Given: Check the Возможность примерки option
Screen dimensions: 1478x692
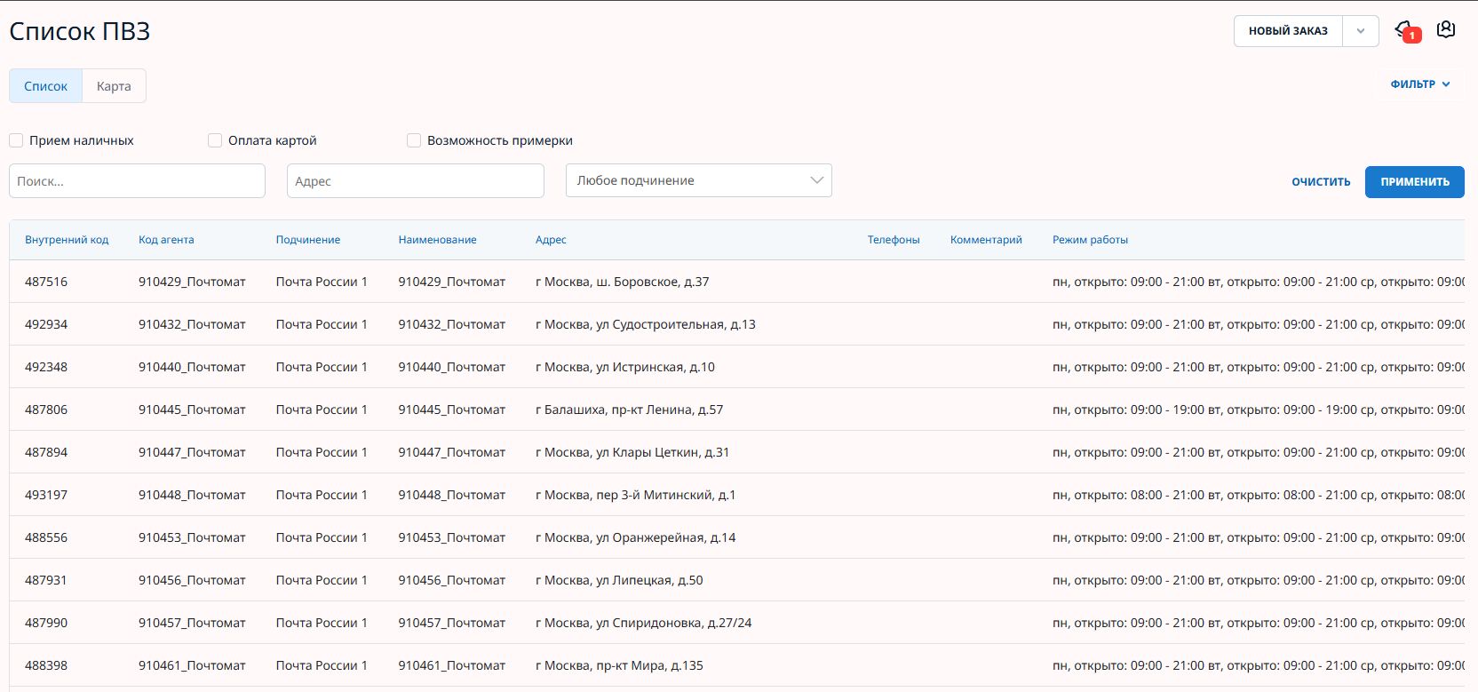Looking at the screenshot, I should [x=414, y=140].
